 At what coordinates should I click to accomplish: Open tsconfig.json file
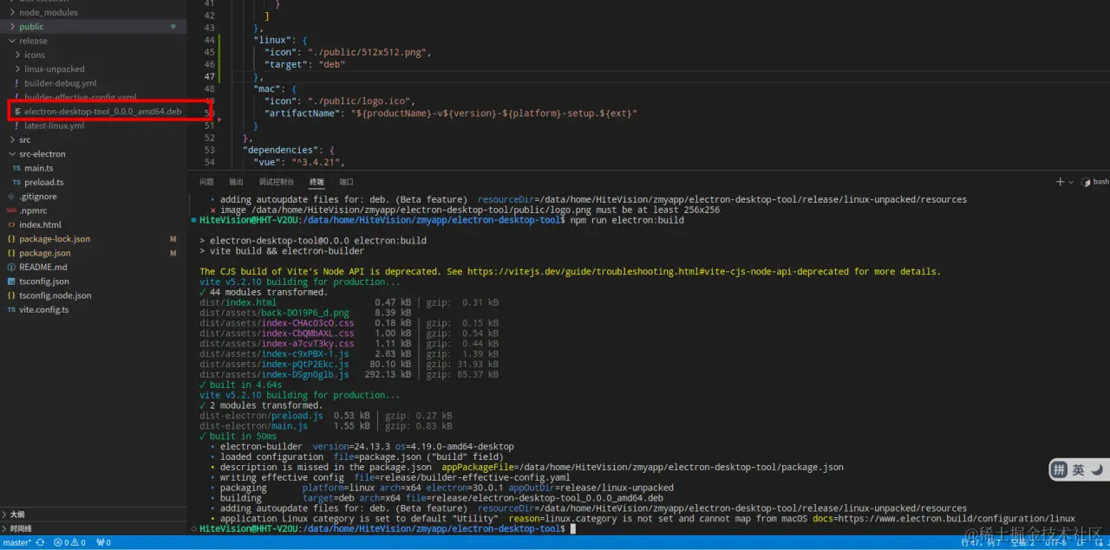[x=44, y=281]
